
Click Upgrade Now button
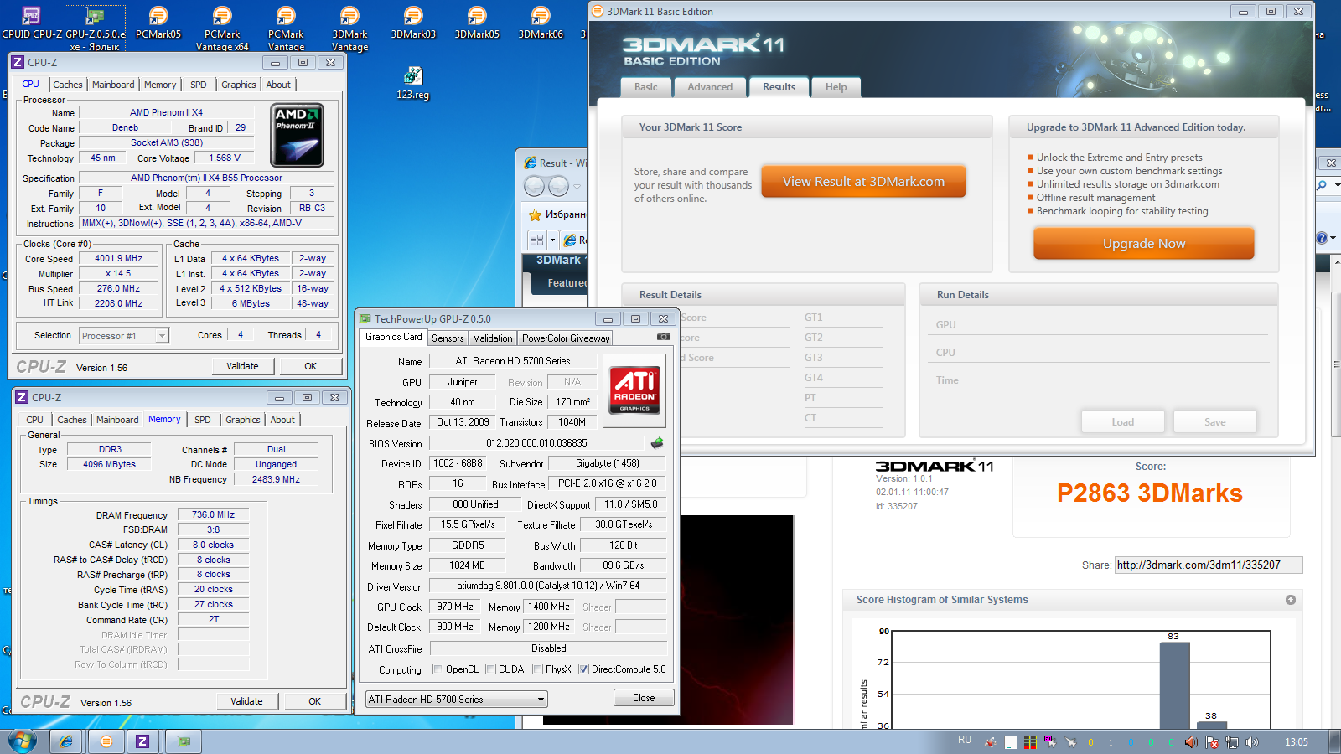tap(1144, 244)
